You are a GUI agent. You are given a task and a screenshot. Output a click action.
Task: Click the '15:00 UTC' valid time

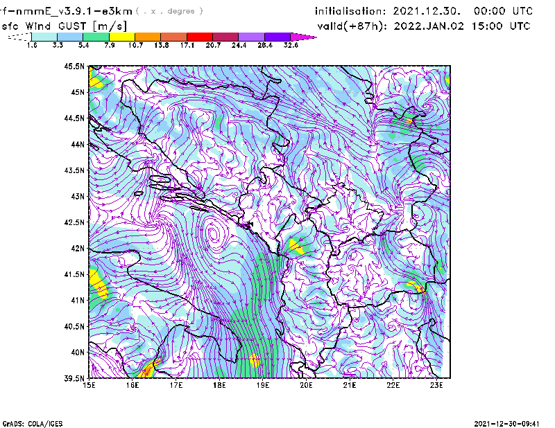pyautogui.click(x=501, y=26)
